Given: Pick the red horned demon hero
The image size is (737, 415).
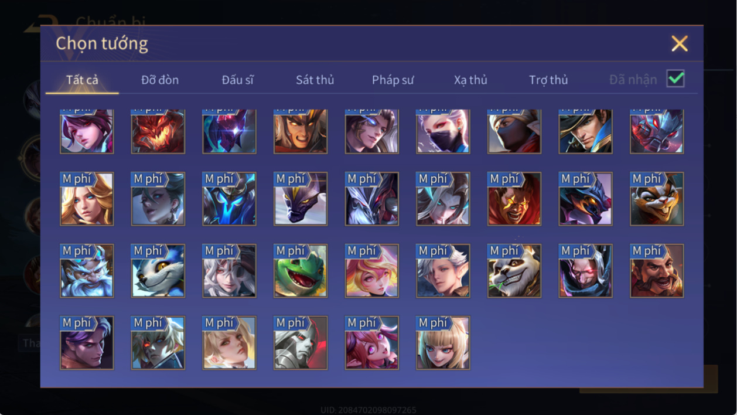Looking at the screenshot, I should [x=158, y=131].
